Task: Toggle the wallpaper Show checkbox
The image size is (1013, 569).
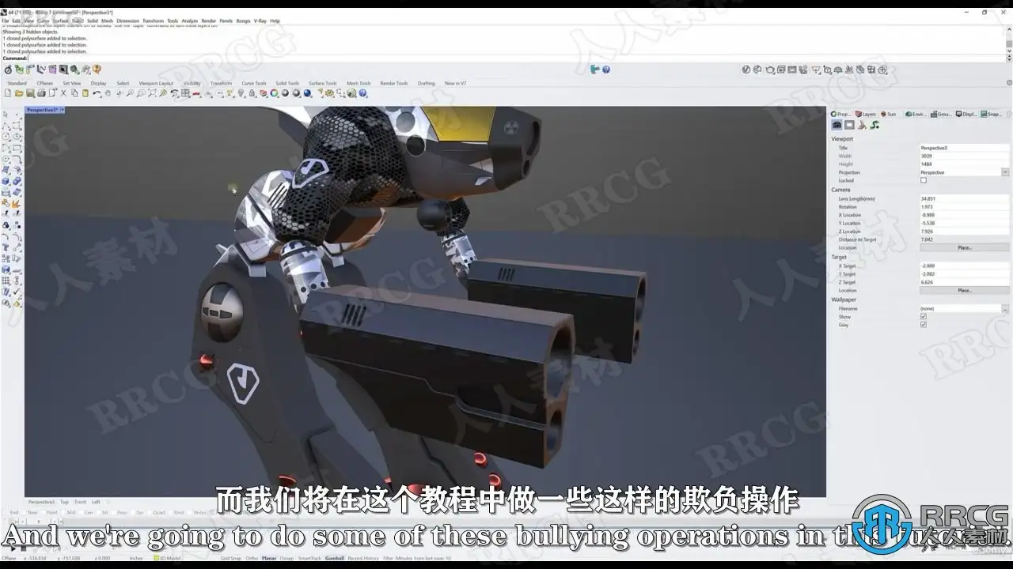Action: click(x=924, y=317)
